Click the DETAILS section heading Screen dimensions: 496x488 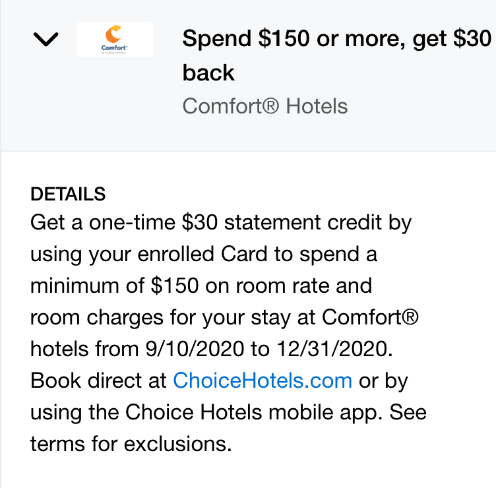coord(68,194)
